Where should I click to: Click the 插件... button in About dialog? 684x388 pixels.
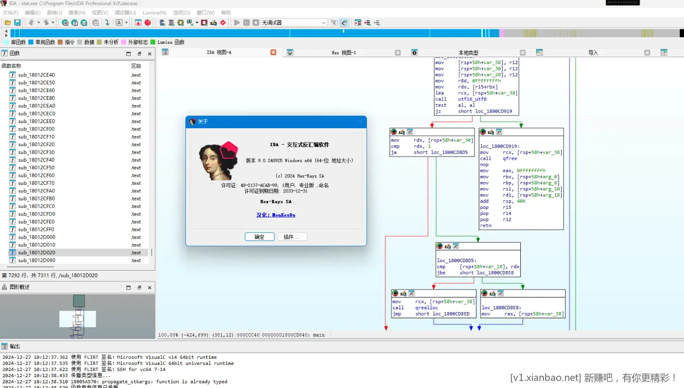click(x=292, y=237)
